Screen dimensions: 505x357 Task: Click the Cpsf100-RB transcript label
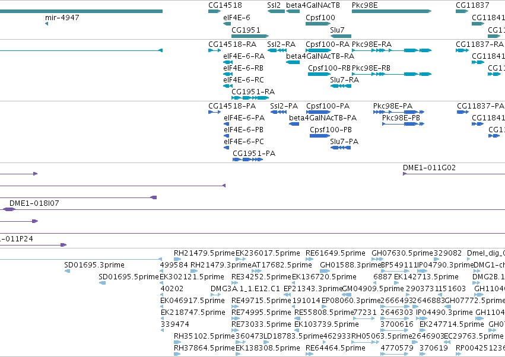(329, 68)
